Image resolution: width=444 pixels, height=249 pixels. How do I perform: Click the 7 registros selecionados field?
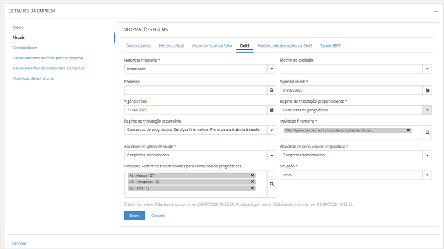point(351,155)
